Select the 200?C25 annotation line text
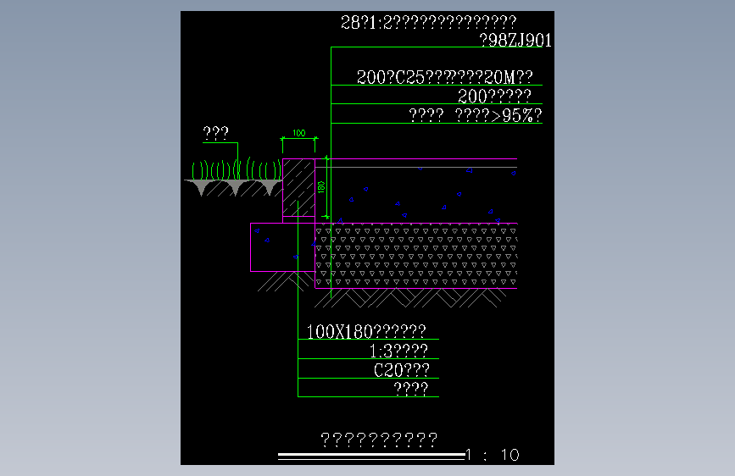Screen dimensions: 735x476 click(x=445, y=77)
